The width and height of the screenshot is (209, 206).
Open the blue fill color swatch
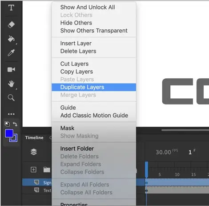coord(9,133)
